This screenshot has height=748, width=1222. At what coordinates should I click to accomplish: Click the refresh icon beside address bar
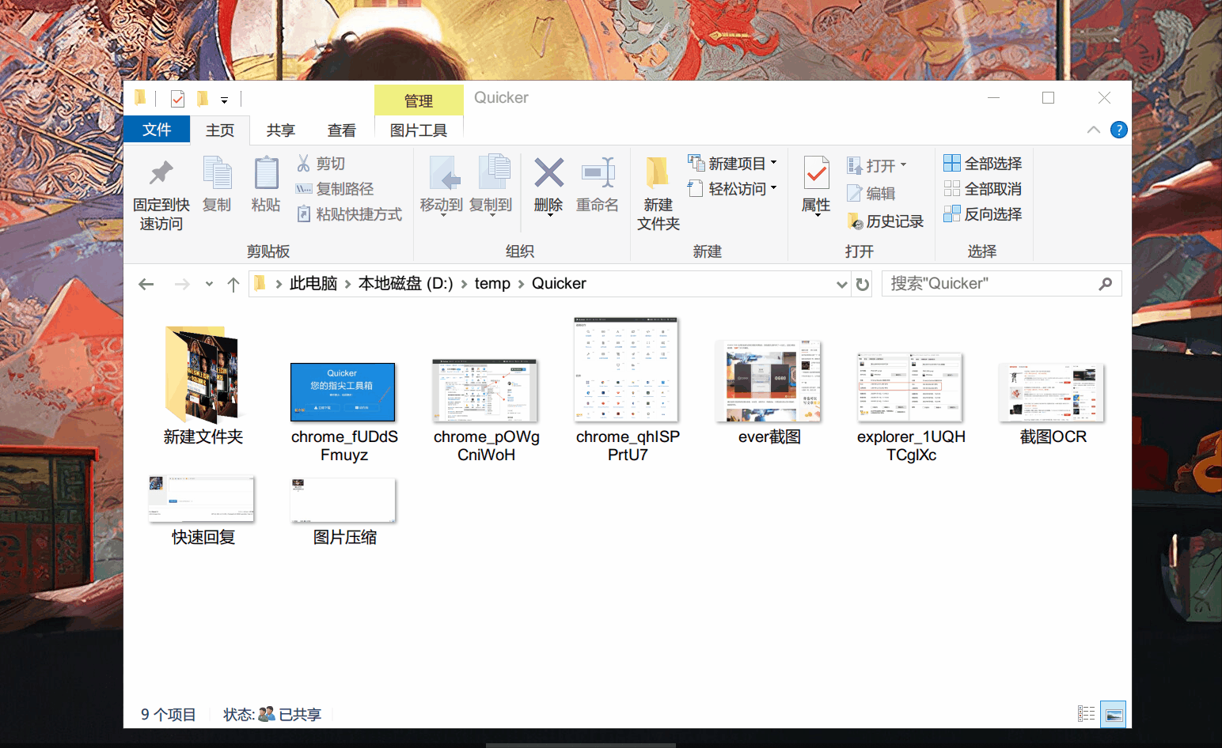(x=863, y=284)
